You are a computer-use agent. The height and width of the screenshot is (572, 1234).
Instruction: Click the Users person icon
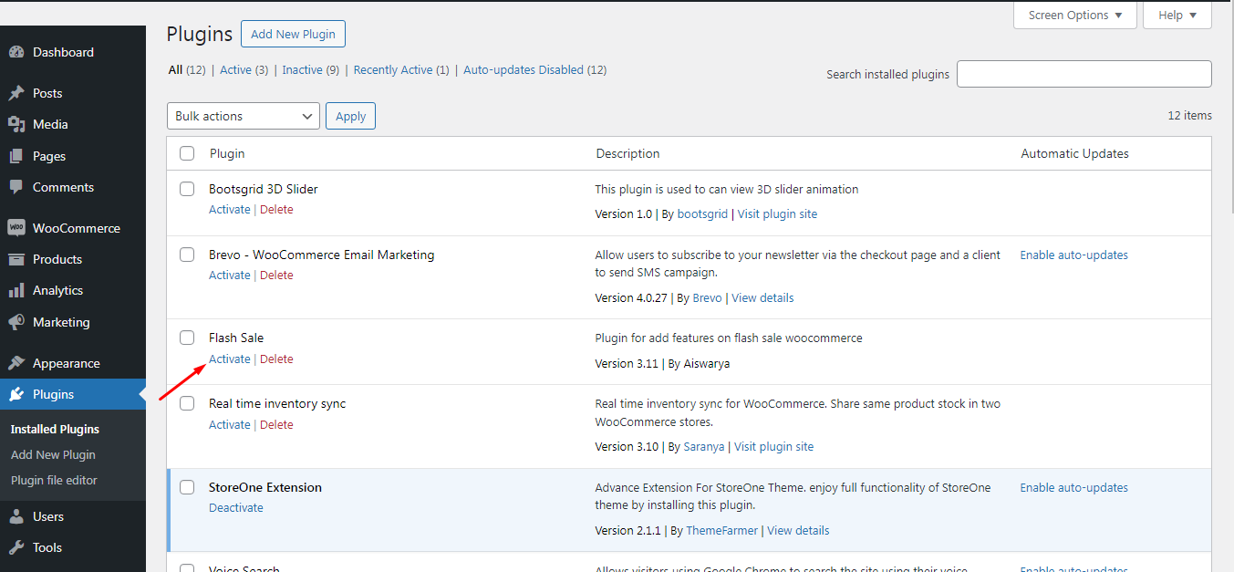tap(16, 516)
